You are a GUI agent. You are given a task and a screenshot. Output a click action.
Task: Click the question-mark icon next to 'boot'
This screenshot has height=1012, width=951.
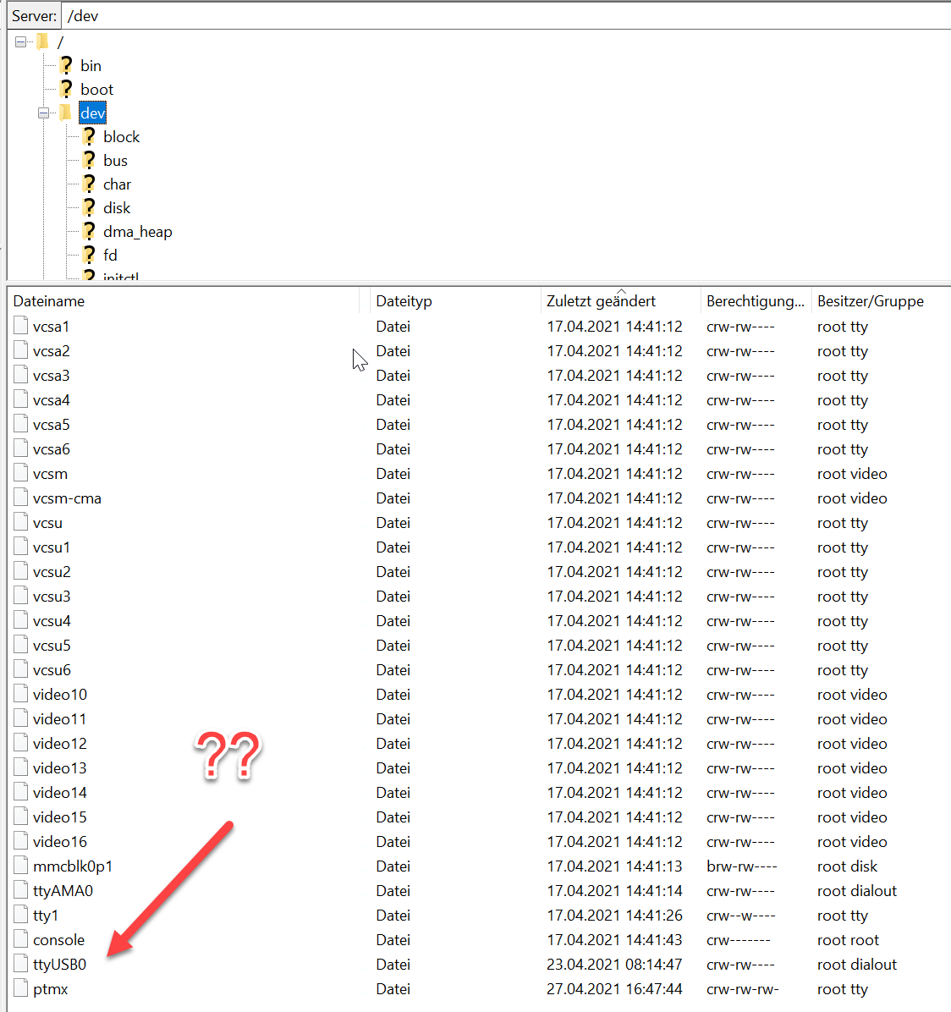click(66, 89)
